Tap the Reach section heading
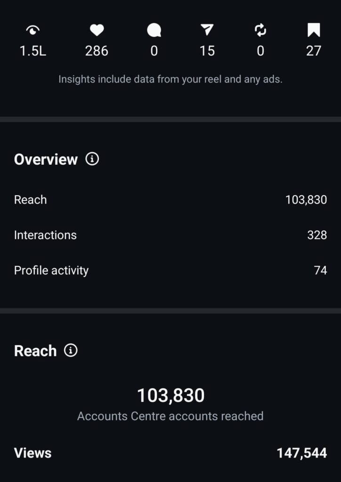Image resolution: width=341 pixels, height=482 pixels. (35, 351)
